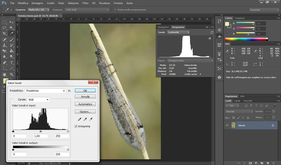
Task: Select the Crop tool in the toolbox
Action: (x=4, y=33)
